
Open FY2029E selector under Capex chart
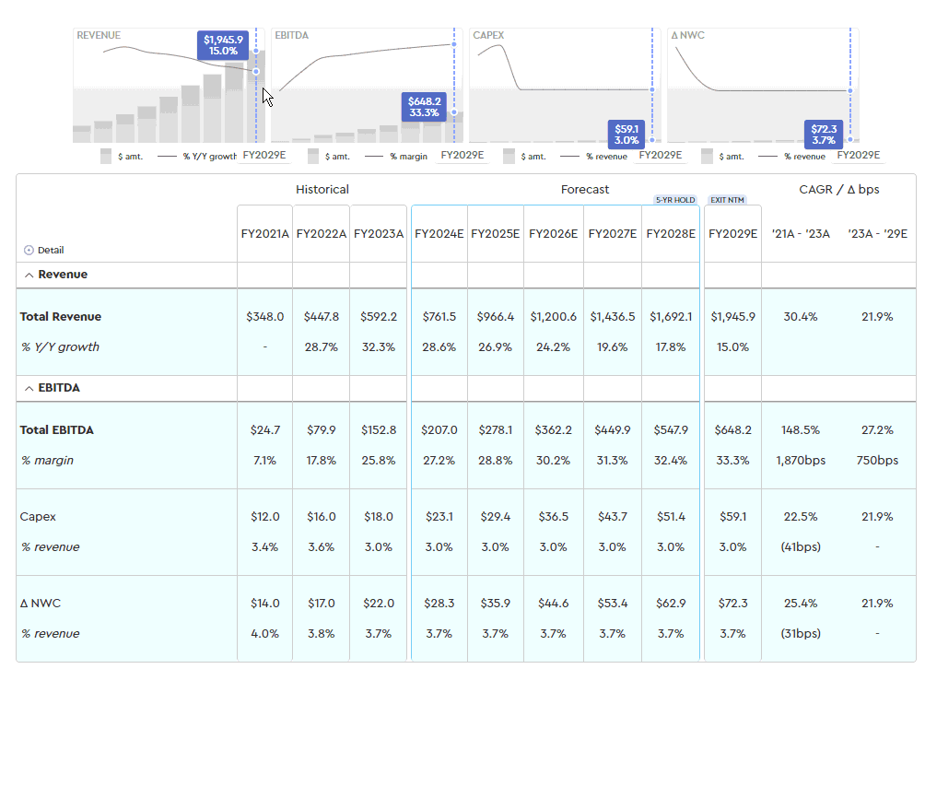point(660,156)
